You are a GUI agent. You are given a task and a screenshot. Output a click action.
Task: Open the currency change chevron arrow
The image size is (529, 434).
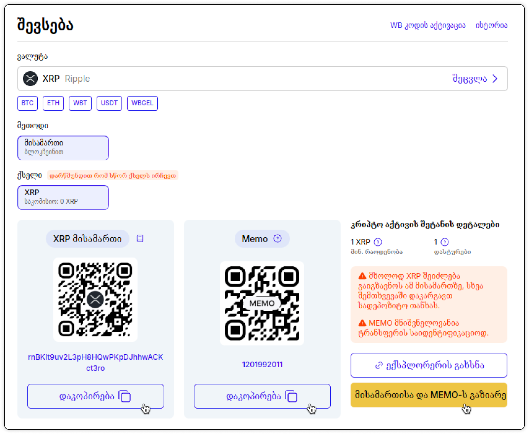coord(495,79)
